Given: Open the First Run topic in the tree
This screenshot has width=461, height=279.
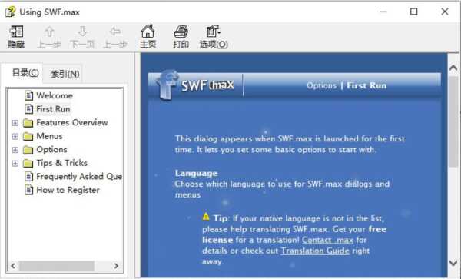Looking at the screenshot, I should coord(53,109).
